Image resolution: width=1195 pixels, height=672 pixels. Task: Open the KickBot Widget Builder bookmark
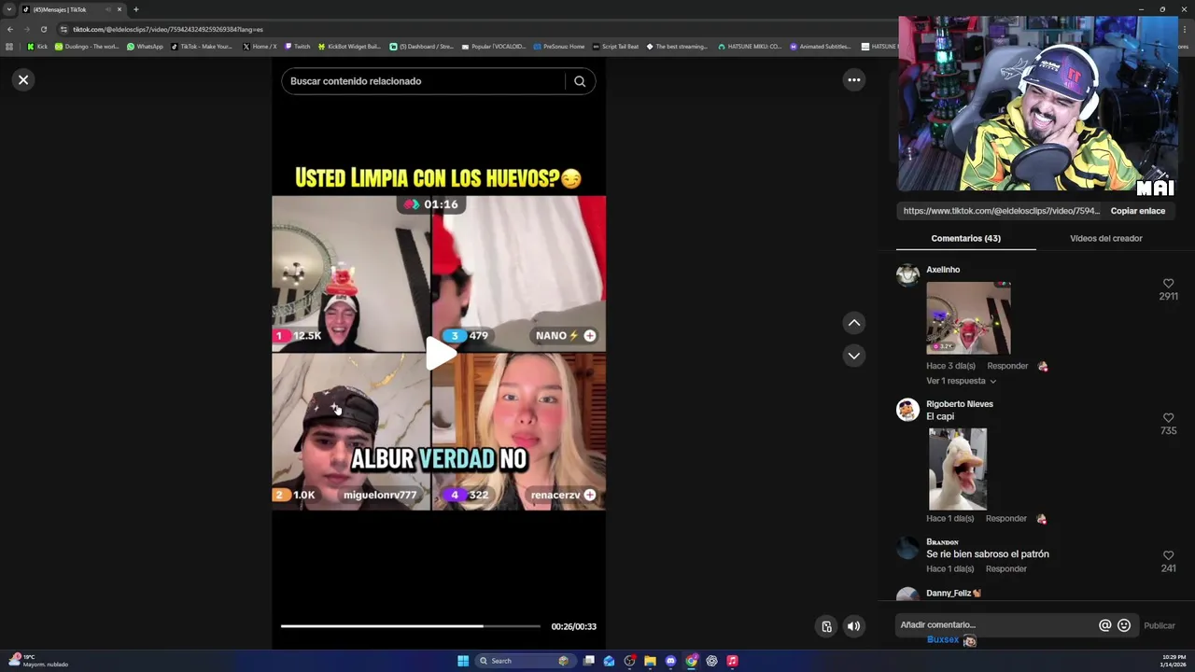(x=349, y=46)
